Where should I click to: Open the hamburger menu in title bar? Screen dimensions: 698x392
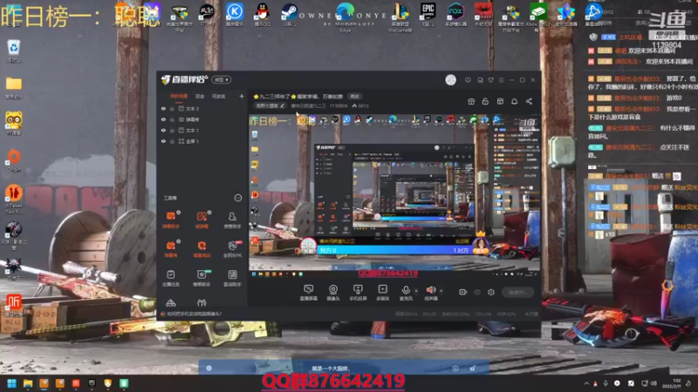(501, 80)
